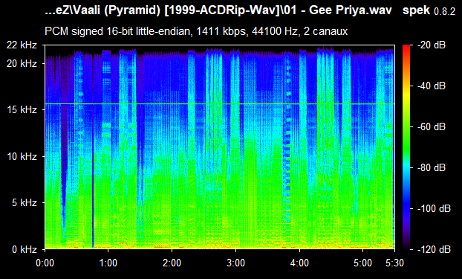This screenshot has height=279, width=462.
Task: Select the 20 kHz frequency axis label
Action: click(x=22, y=63)
